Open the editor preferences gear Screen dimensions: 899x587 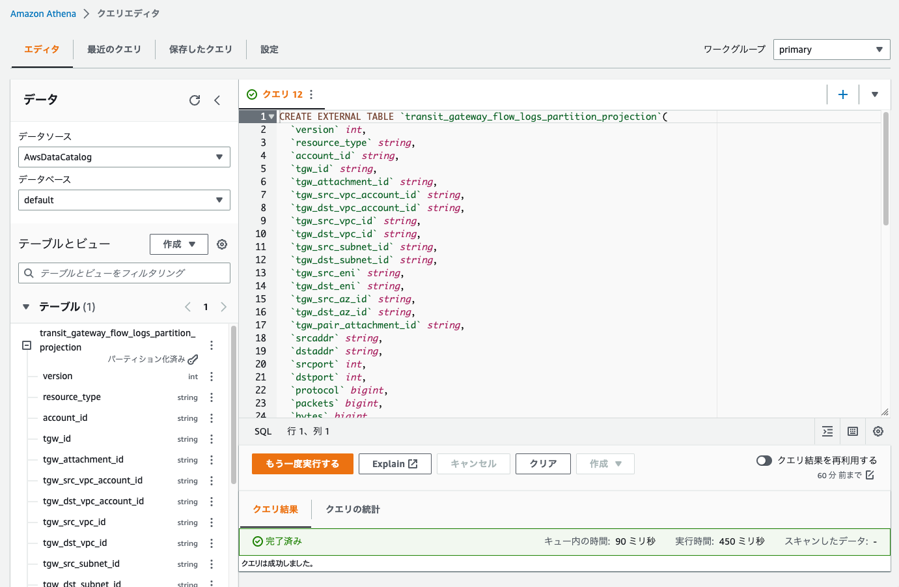(x=878, y=431)
